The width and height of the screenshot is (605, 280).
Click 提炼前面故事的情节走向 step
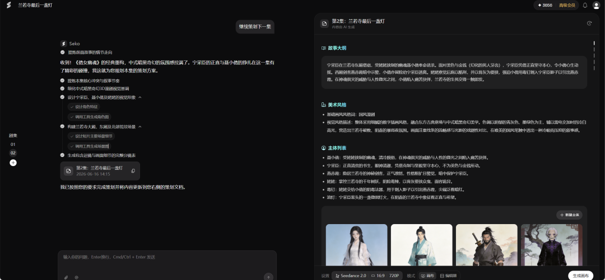(x=90, y=53)
